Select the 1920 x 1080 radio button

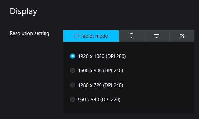tap(73, 56)
